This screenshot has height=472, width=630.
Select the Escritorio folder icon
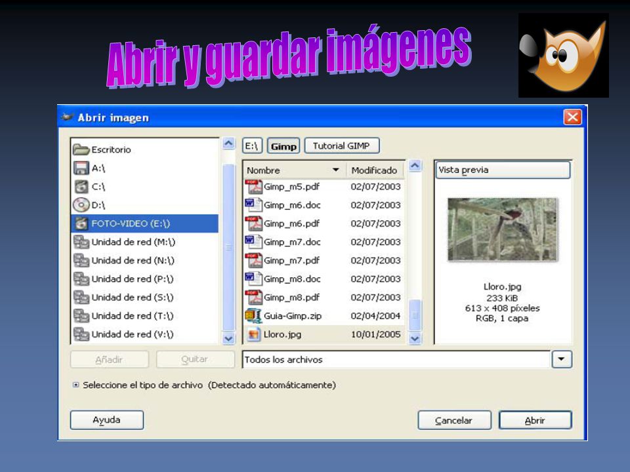click(81, 149)
